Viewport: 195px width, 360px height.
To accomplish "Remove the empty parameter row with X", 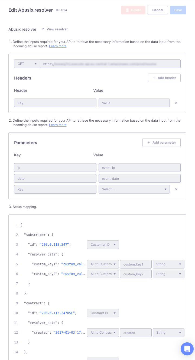I will coord(176,189).
